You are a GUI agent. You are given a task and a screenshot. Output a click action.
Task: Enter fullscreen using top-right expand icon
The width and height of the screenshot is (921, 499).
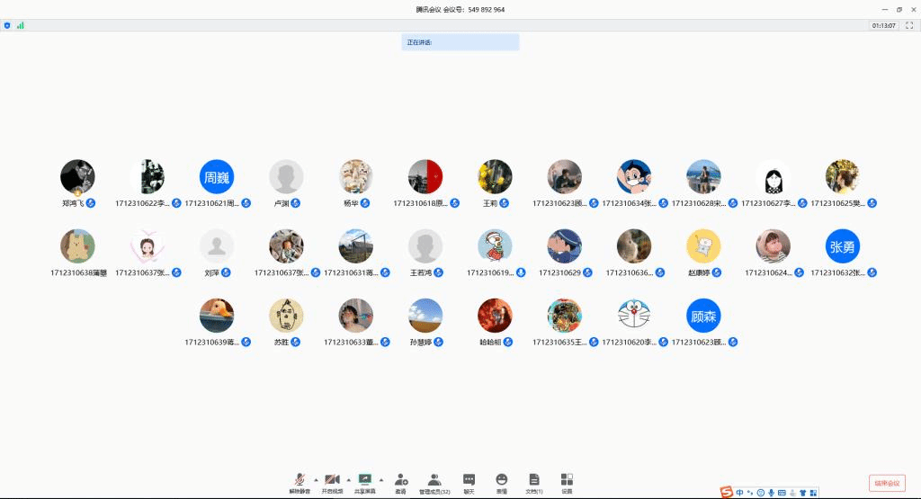[909, 25]
